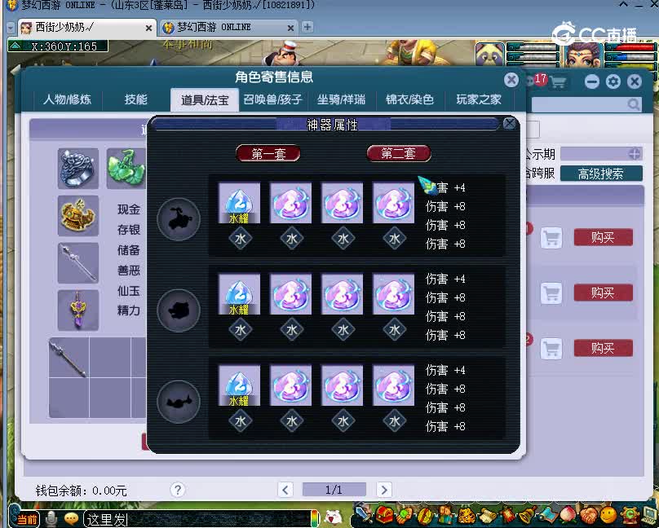The image size is (659, 528).
Task: Go to previous page arrow
Action: [285, 490]
